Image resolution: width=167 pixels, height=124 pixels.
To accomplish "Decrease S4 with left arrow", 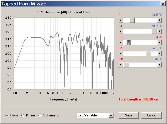I will tap(121, 31).
